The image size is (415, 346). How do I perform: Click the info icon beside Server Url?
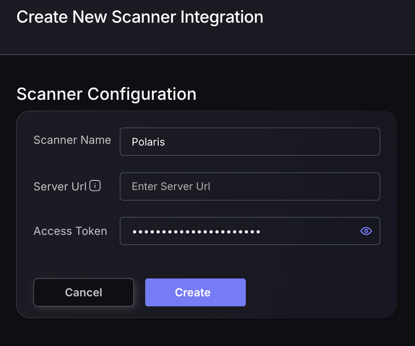tap(95, 186)
